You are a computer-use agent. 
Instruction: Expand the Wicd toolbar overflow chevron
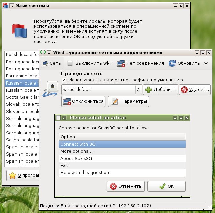click(206, 63)
